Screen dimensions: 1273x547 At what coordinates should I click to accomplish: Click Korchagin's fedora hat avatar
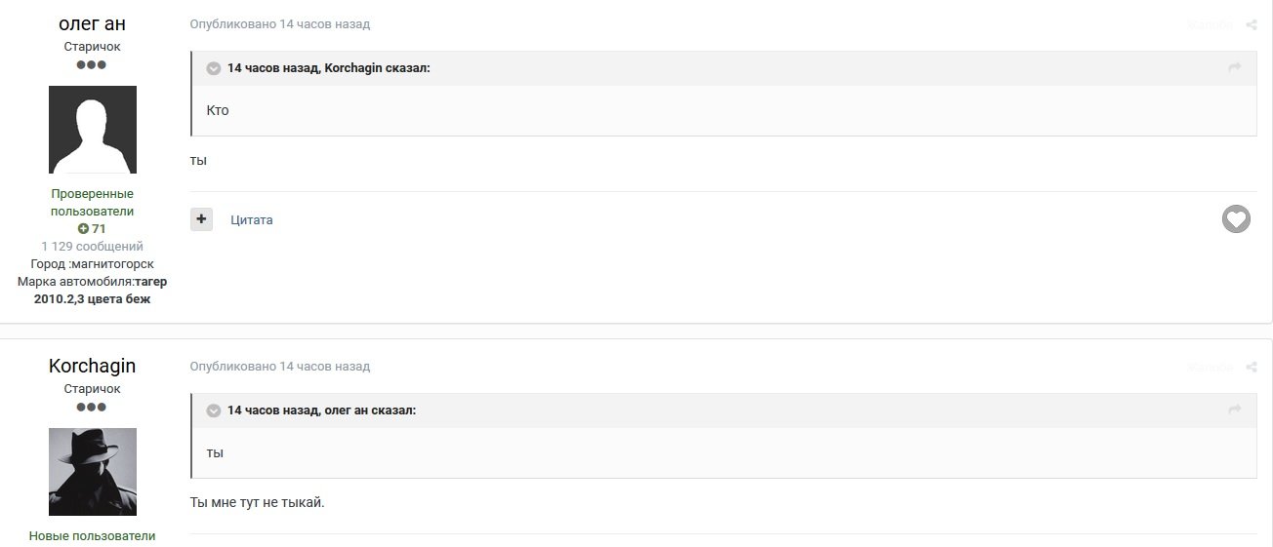coord(93,472)
